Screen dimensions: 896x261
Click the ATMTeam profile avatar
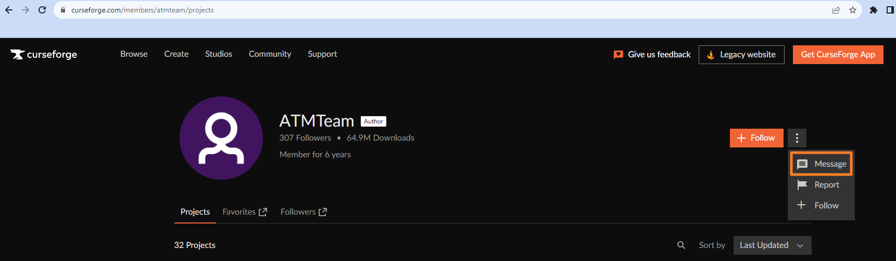[x=221, y=138]
